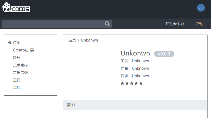The image size is (211, 134).
Task: Open the ZH user avatar
Action: point(201,8)
